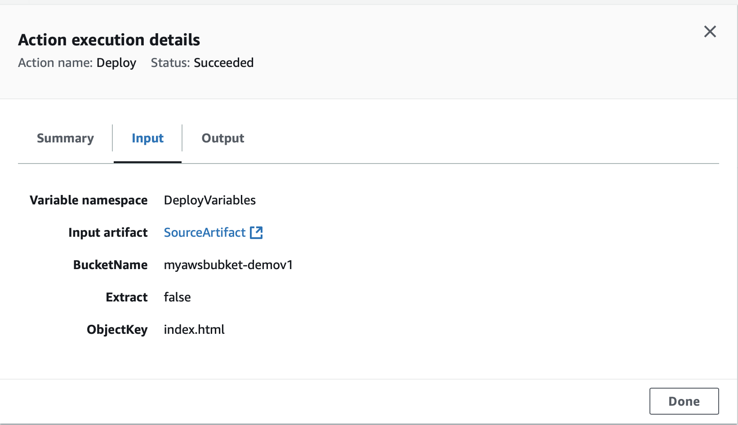Image resolution: width=738 pixels, height=425 pixels.
Task: Select the bucket name myawsbubket-demov1
Action: (228, 265)
